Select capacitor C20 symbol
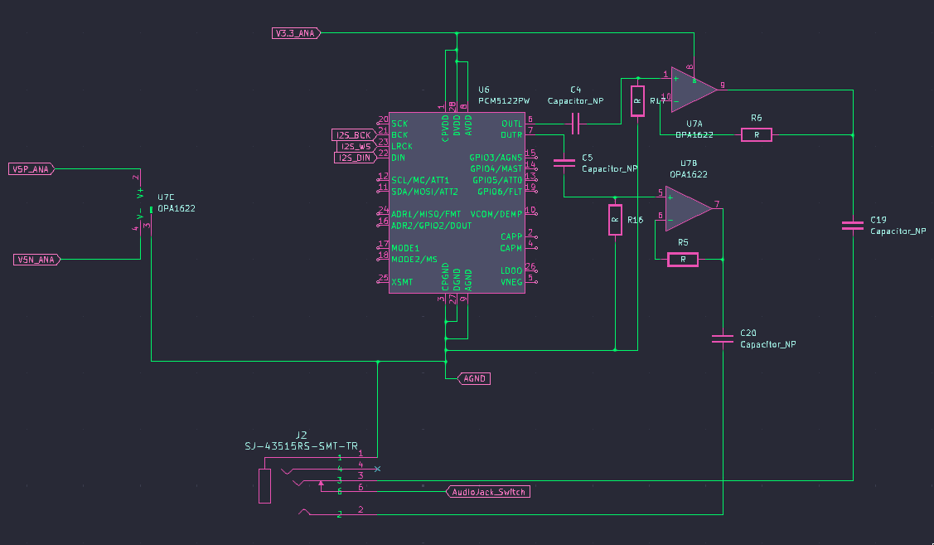 click(723, 338)
